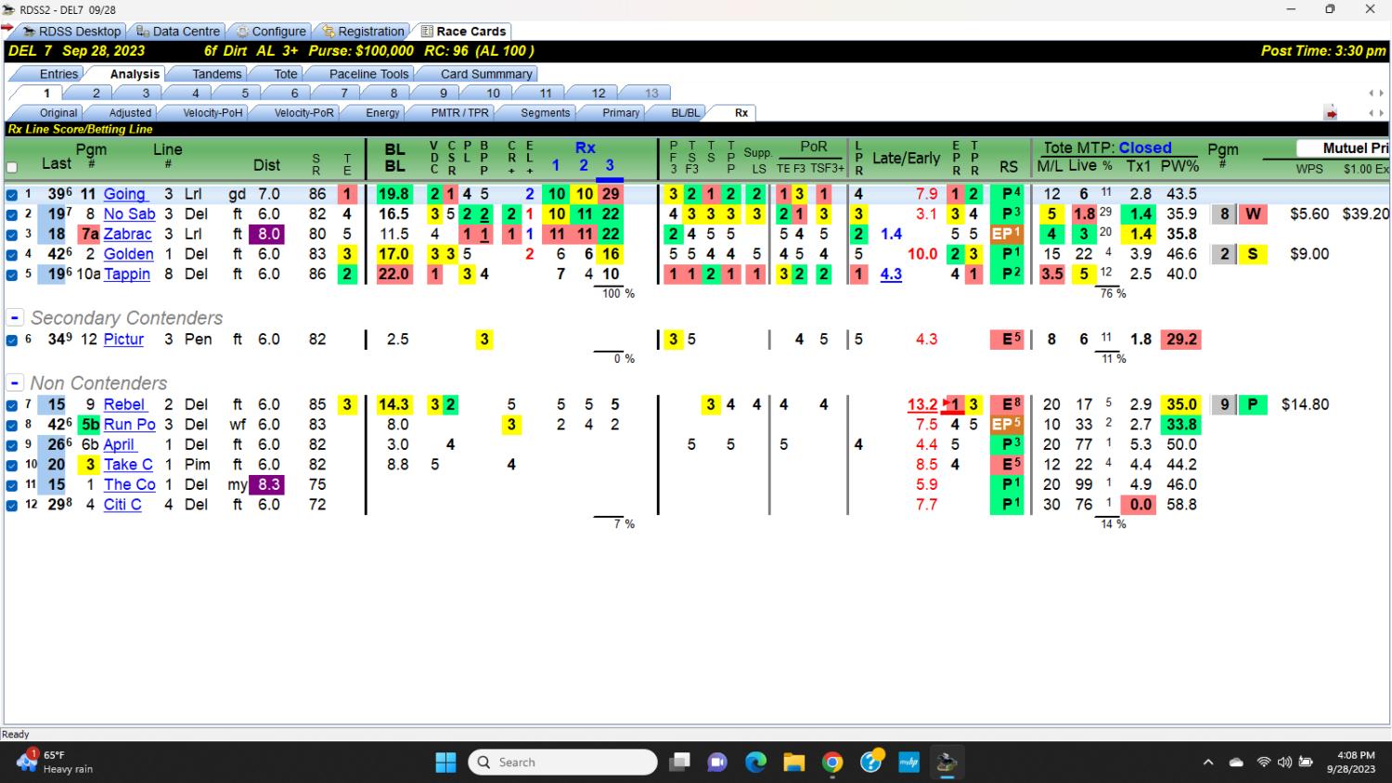Click the volume speaker tray icon
The height and width of the screenshot is (783, 1392).
click(x=1284, y=763)
